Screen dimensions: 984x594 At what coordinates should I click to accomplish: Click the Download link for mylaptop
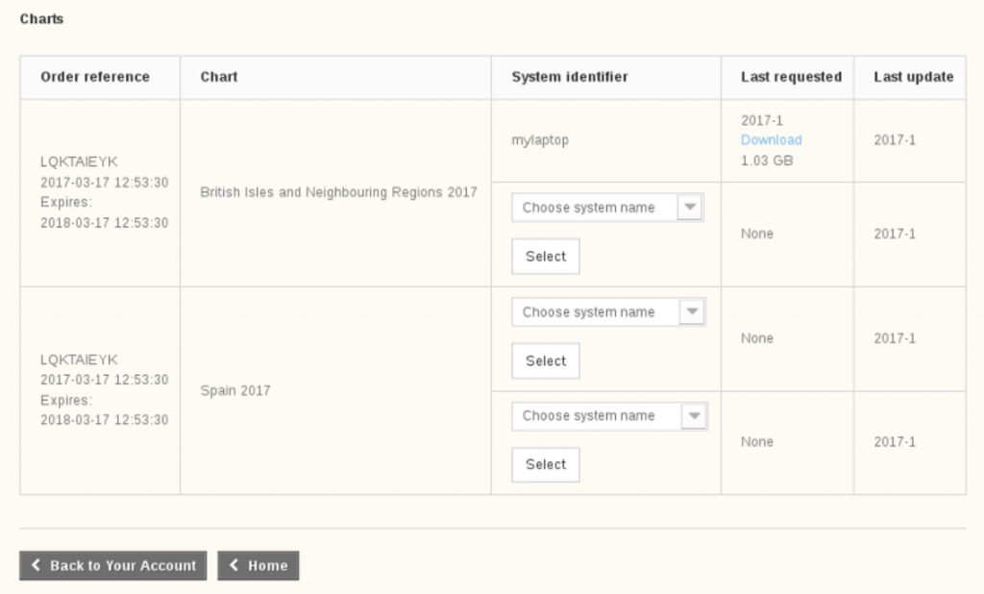click(771, 140)
